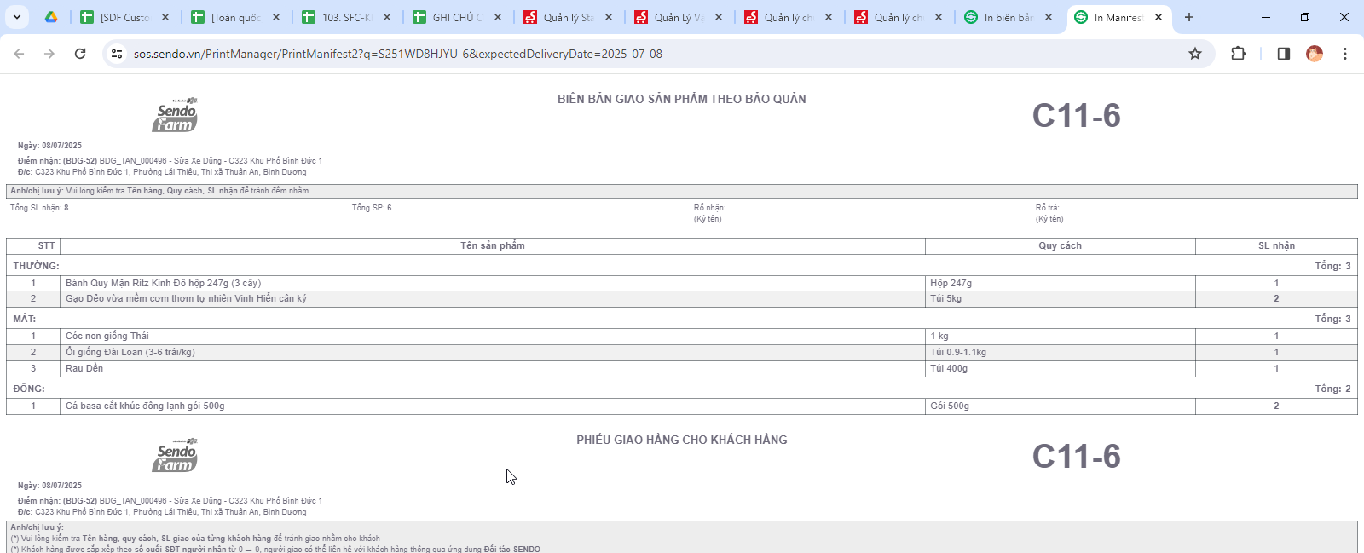Close the Quản Lý Vấ tab

tap(719, 17)
